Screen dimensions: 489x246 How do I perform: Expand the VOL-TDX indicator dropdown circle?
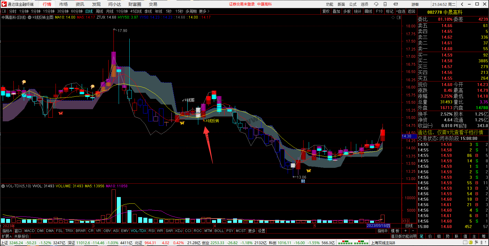[3, 186]
